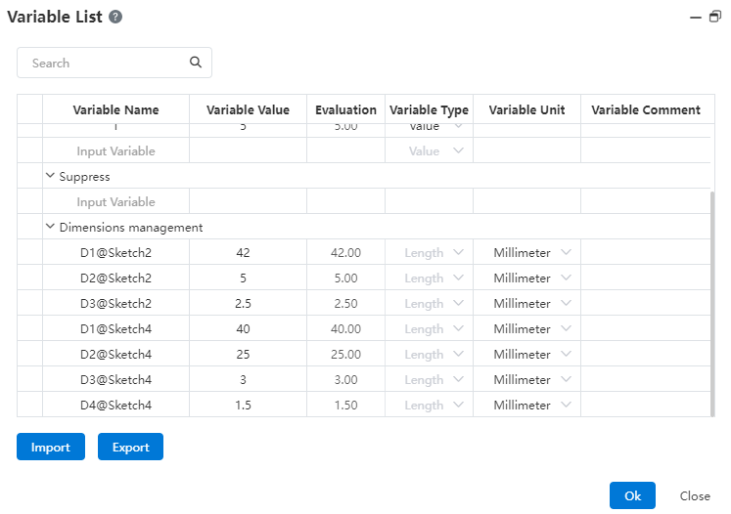The height and width of the screenshot is (514, 731).
Task: Click the table's vertical scrollbar
Action: tap(711, 304)
